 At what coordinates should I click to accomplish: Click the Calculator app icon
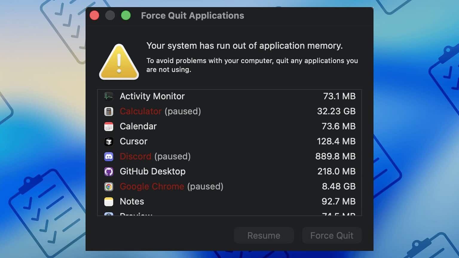(108, 111)
